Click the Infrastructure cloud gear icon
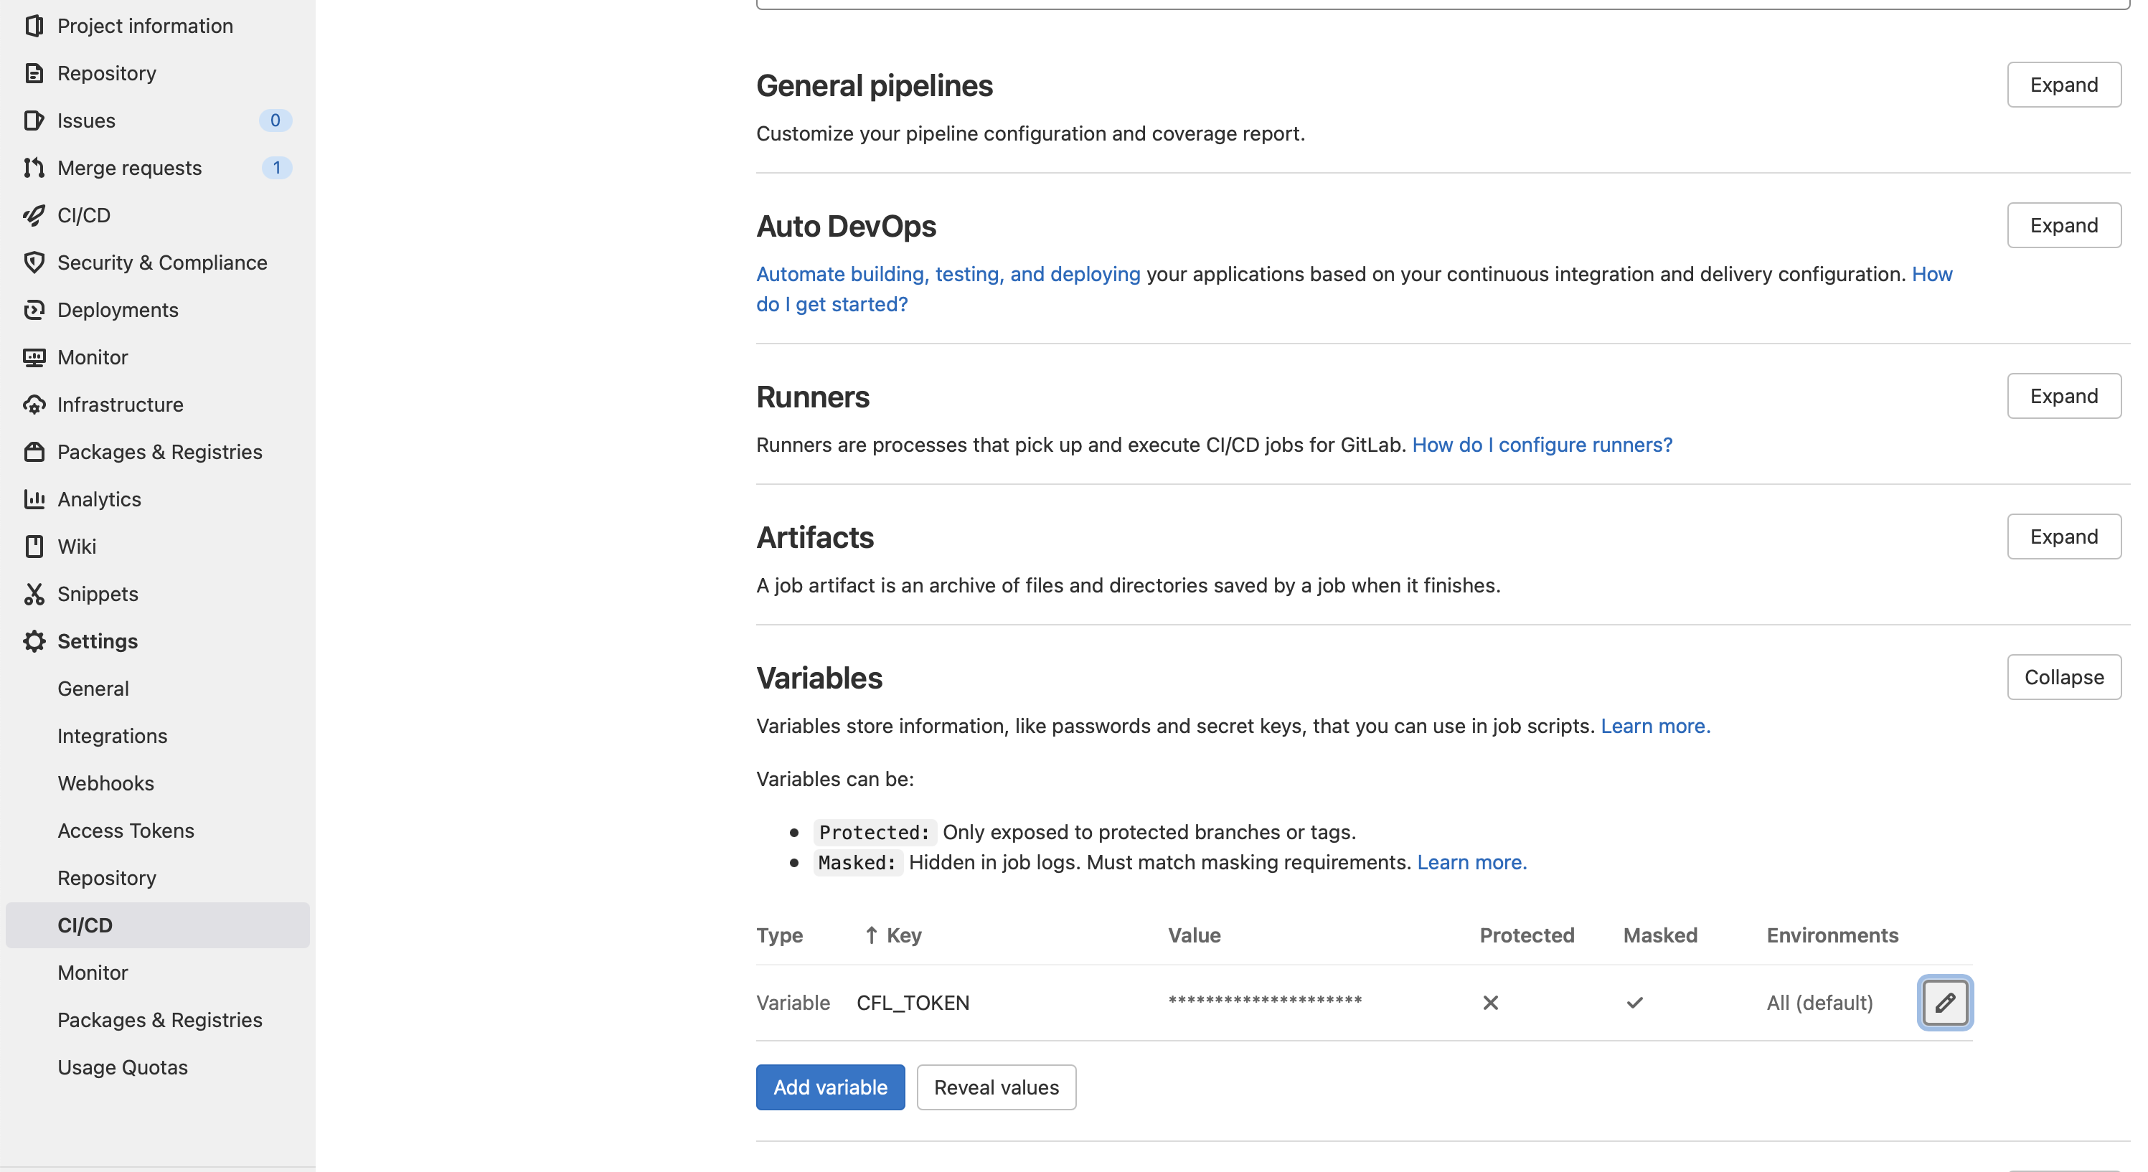The image size is (2148, 1172). 34,405
